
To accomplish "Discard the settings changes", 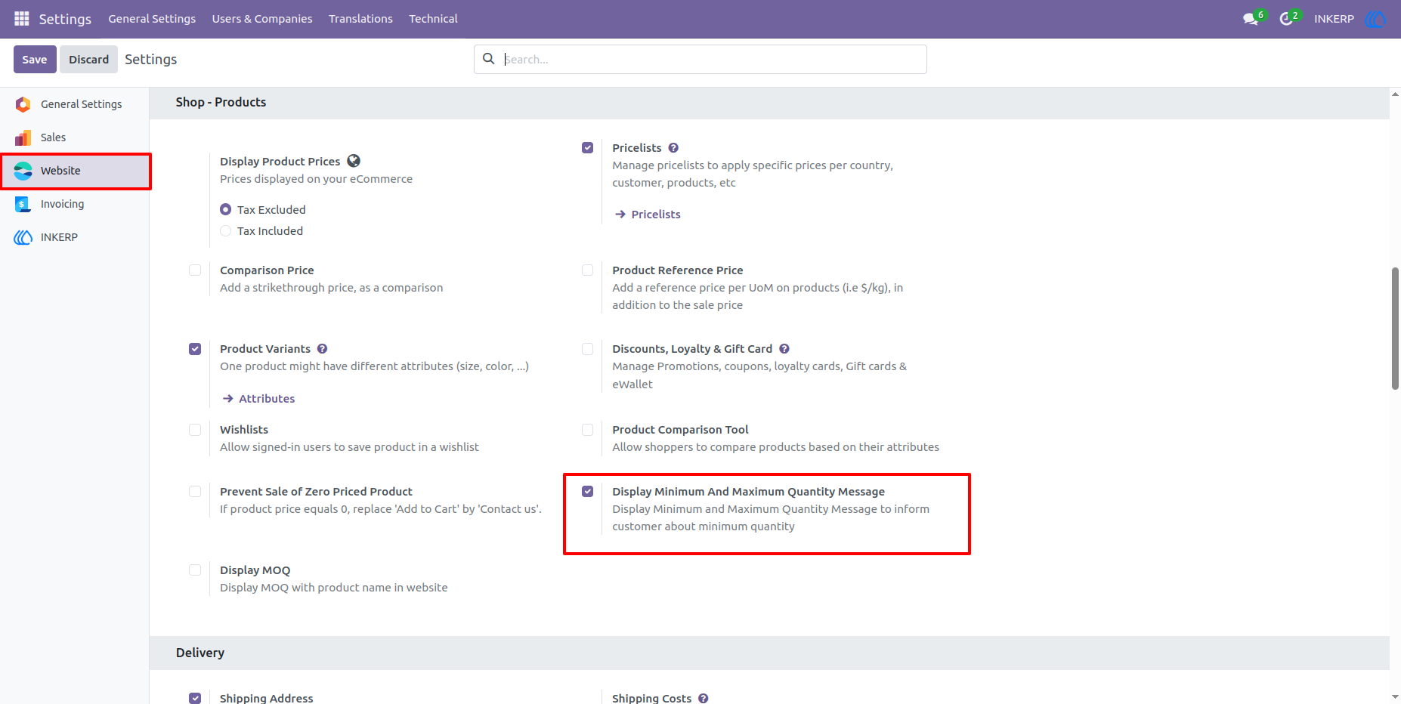I will point(89,59).
